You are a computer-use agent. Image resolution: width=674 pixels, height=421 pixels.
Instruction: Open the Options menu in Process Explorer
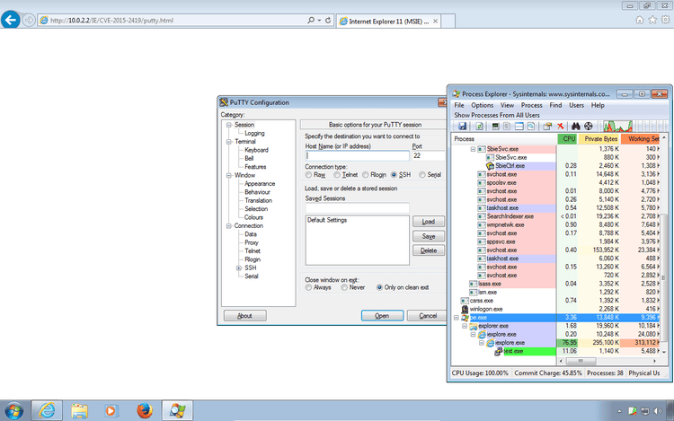482,105
